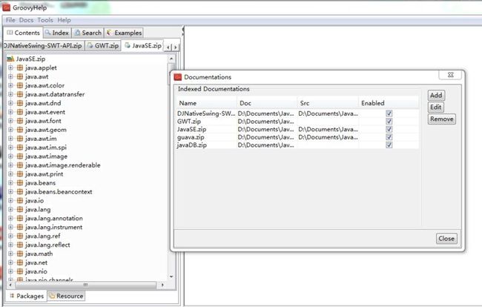
Task: Open the Help menu
Action: coord(64,20)
